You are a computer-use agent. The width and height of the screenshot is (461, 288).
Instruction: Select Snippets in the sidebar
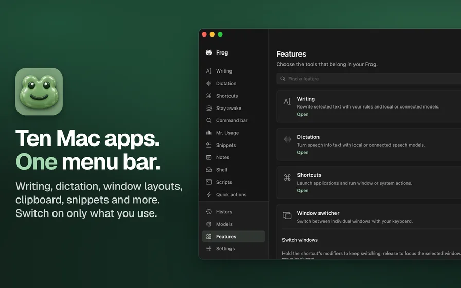click(x=234, y=145)
